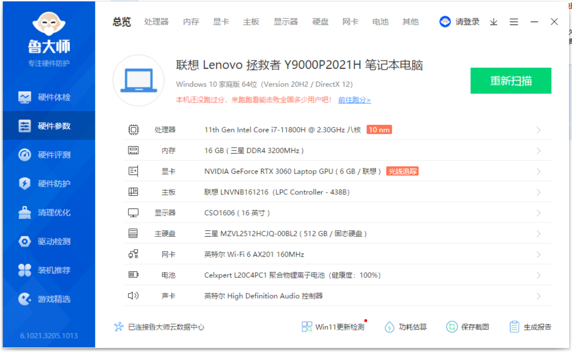Click the 鲁大师 mascot logo
The width and height of the screenshot is (572, 353).
click(49, 24)
